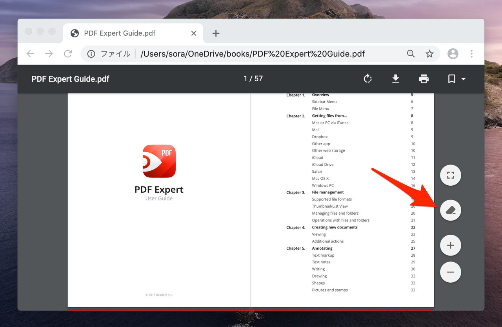
Task: Click the 'Annotating' chapter heading
Action: 322,248
